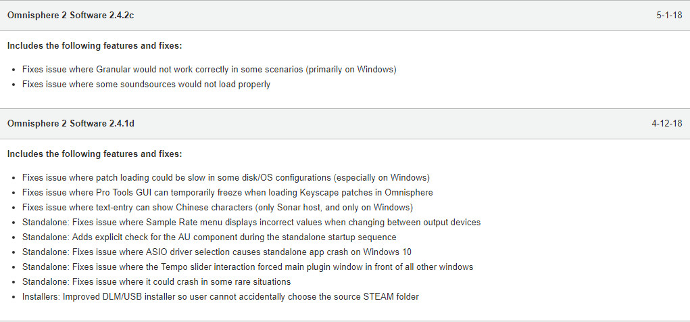690x322 pixels.
Task: Collapse the Omnisphere 2 Software 2.4.2c section header
Action: point(70,16)
